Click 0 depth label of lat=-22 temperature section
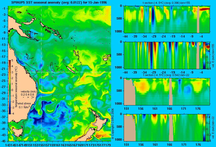This screenshot has height=147, width=216. pos(121,78)
